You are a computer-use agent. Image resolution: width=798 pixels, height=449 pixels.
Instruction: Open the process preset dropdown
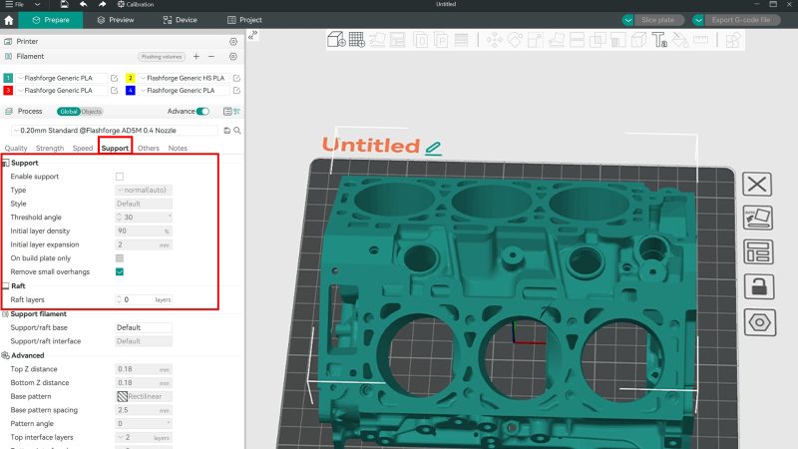(115, 131)
